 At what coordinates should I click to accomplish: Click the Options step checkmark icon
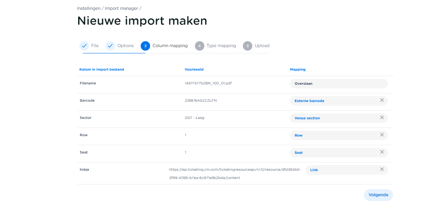[x=110, y=46]
